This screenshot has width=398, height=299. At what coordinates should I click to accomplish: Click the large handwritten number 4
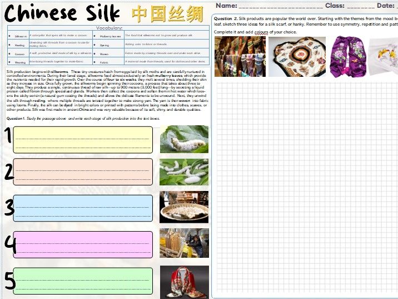click(11, 244)
